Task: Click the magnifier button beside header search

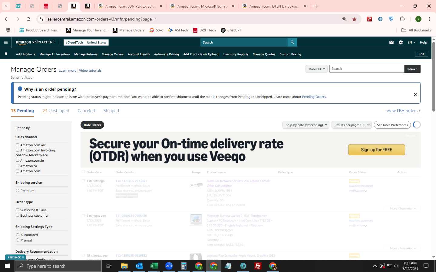Action: pos(292,42)
